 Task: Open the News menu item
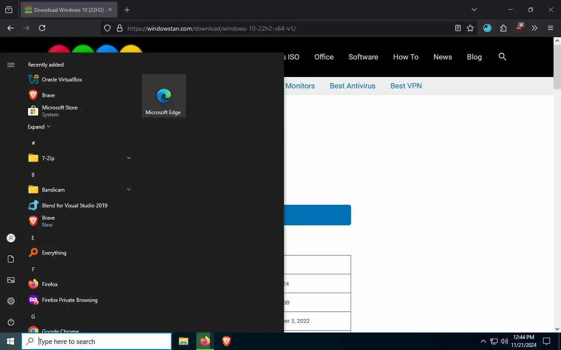pyautogui.click(x=443, y=57)
